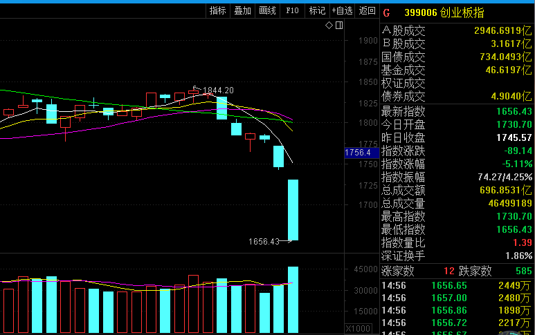Viewport: 535px width, 335px height.
Task: Select the 画线 drawing tool button
Action: tap(267, 11)
